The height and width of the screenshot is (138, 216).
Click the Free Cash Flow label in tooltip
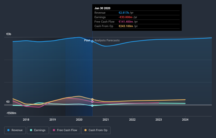tap(104, 22)
